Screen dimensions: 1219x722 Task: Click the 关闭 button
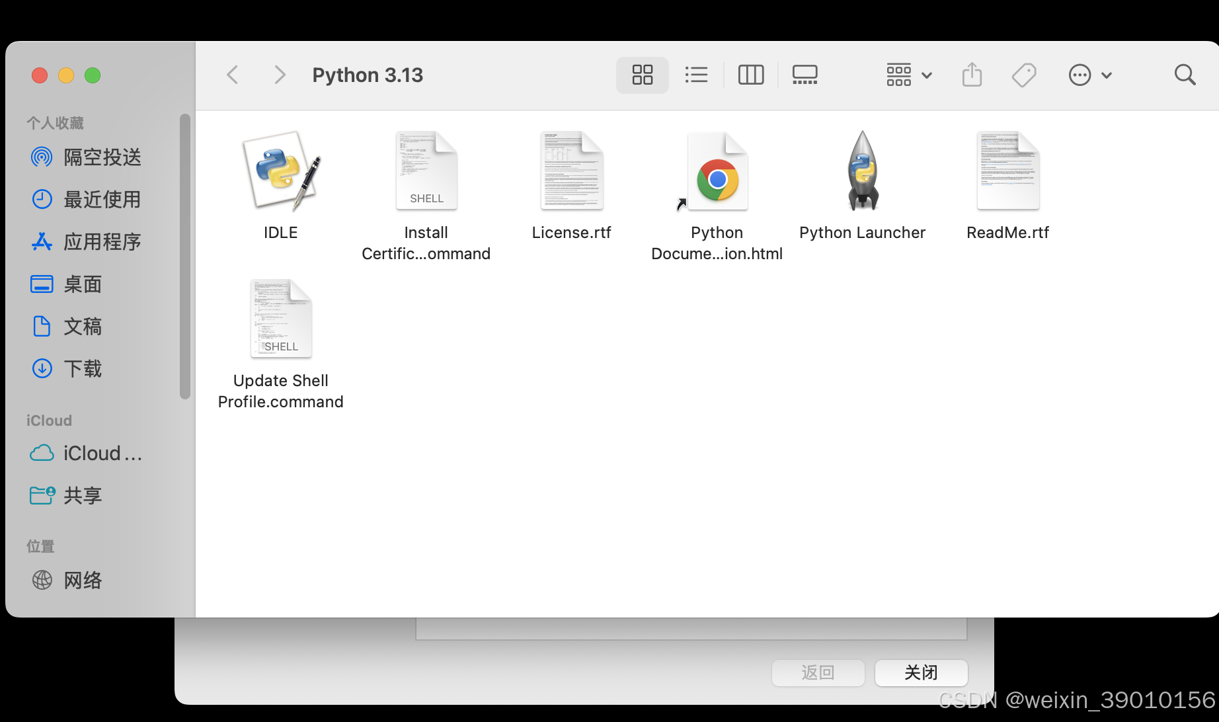point(921,672)
